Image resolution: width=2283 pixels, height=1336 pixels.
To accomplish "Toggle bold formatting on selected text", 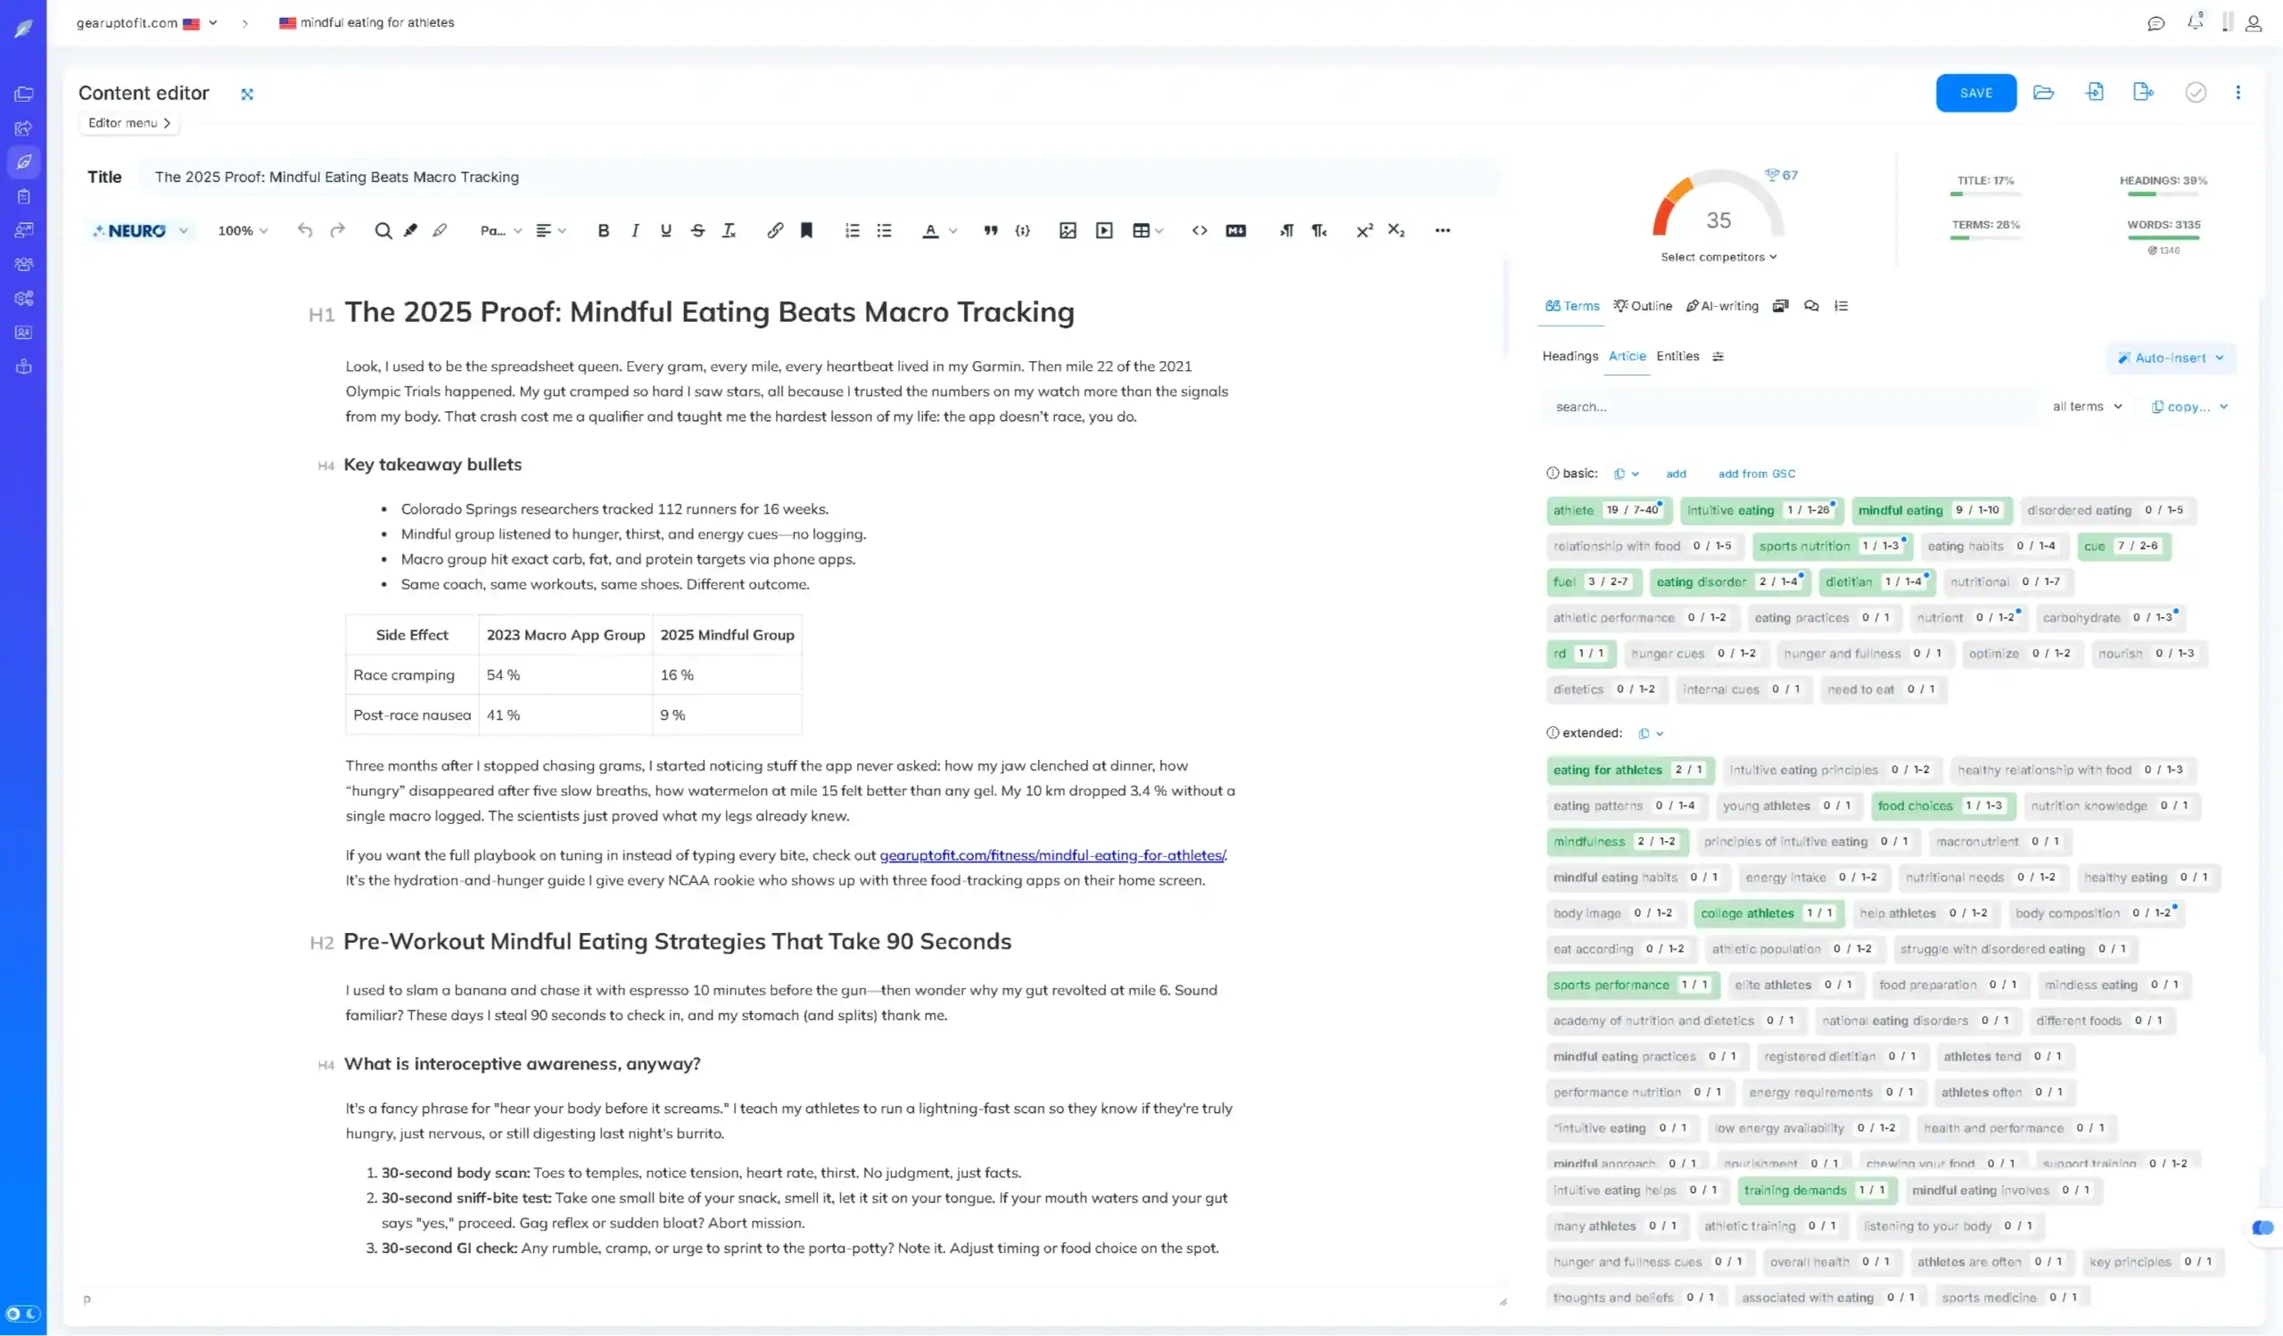I will pos(603,231).
